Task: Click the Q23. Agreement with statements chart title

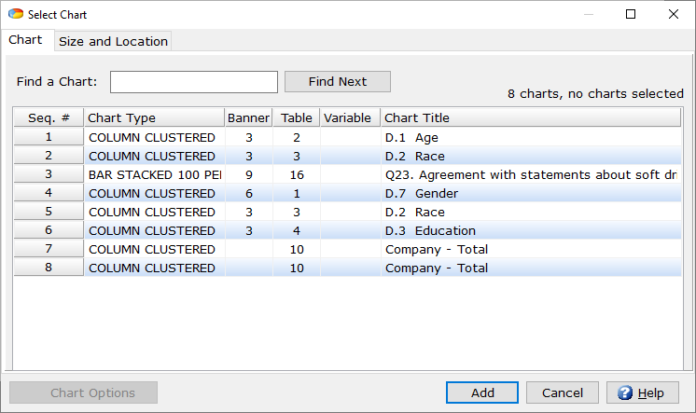Action: coord(531,174)
